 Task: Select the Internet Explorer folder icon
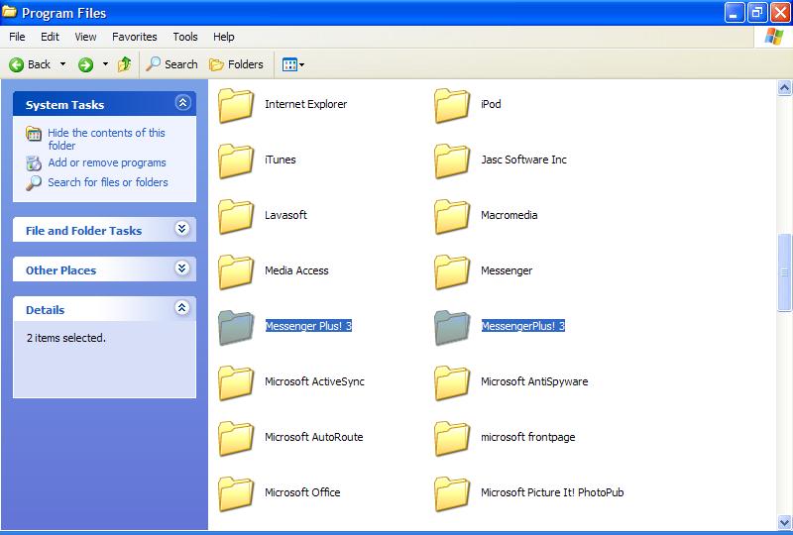[236, 105]
